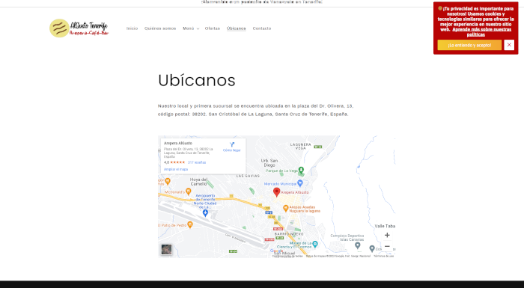Screen dimensions: 524x288
Task: Click the red Arepera AlGusto map pin
Action: coord(276,192)
